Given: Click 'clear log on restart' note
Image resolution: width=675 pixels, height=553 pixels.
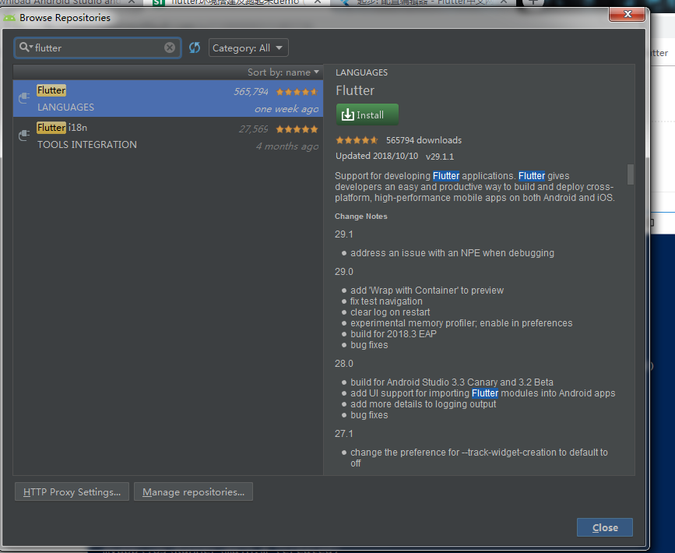Looking at the screenshot, I should pos(390,312).
